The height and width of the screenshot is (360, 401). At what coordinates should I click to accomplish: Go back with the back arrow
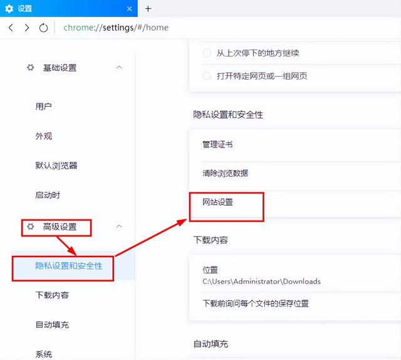point(11,28)
